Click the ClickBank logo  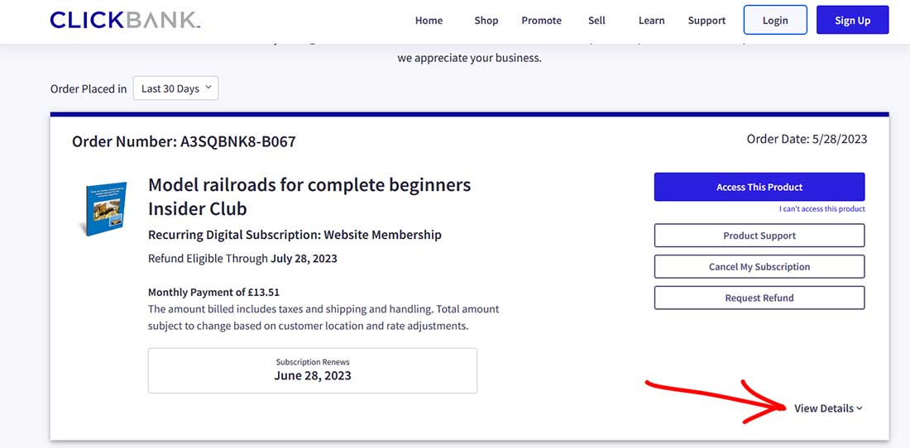[125, 20]
